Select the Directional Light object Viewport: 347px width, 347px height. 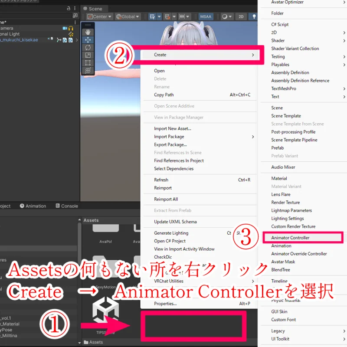tap(10, 34)
